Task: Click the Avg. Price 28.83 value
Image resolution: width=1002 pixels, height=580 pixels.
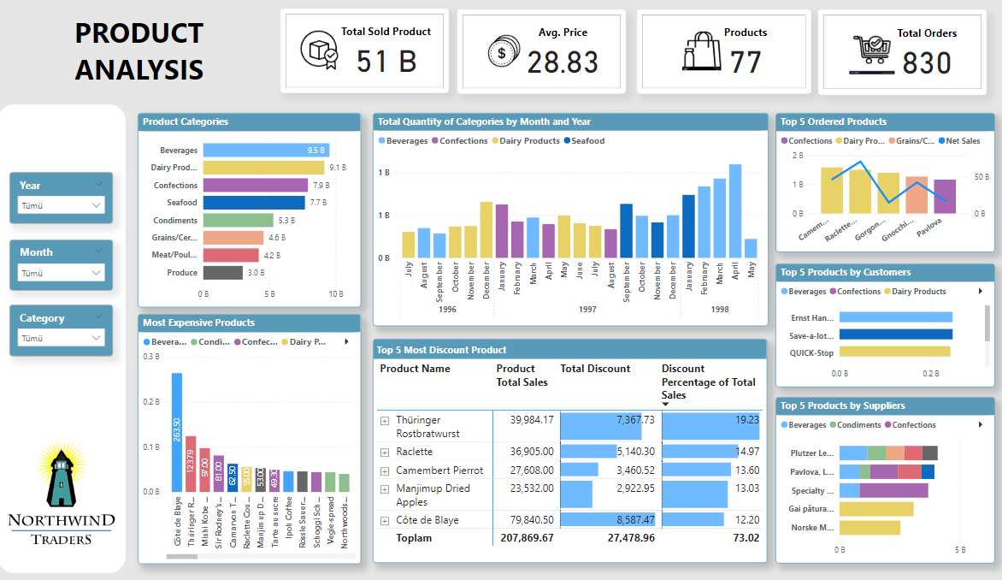Action: click(x=563, y=62)
